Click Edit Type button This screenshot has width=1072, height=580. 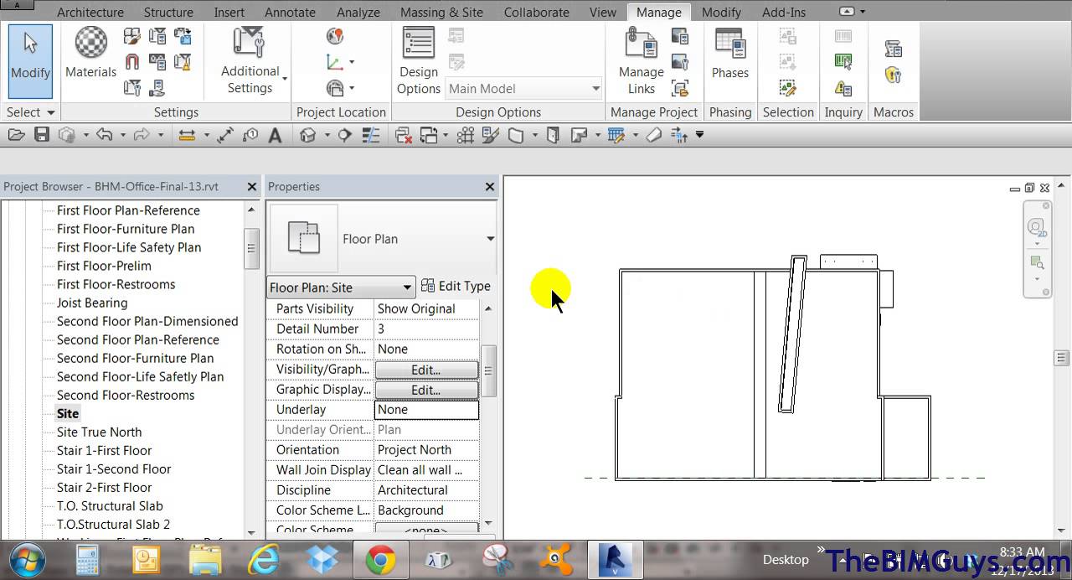tap(456, 286)
